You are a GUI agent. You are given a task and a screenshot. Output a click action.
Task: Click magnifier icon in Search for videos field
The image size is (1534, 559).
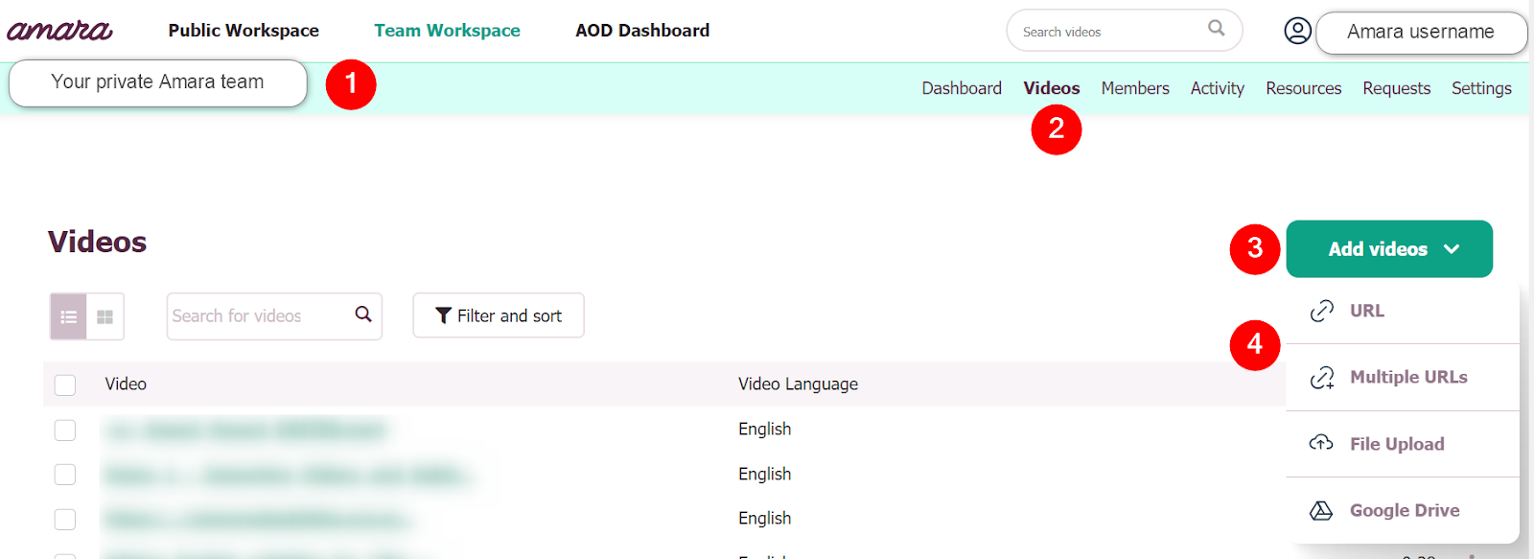(363, 314)
